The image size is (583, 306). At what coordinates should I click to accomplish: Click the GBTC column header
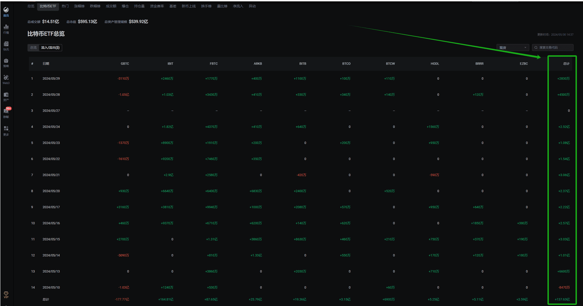(125, 64)
